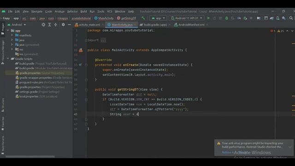Screen dimensions: 295x166
Task: Collapse the Gradle Scripts node
Action: 8,59
